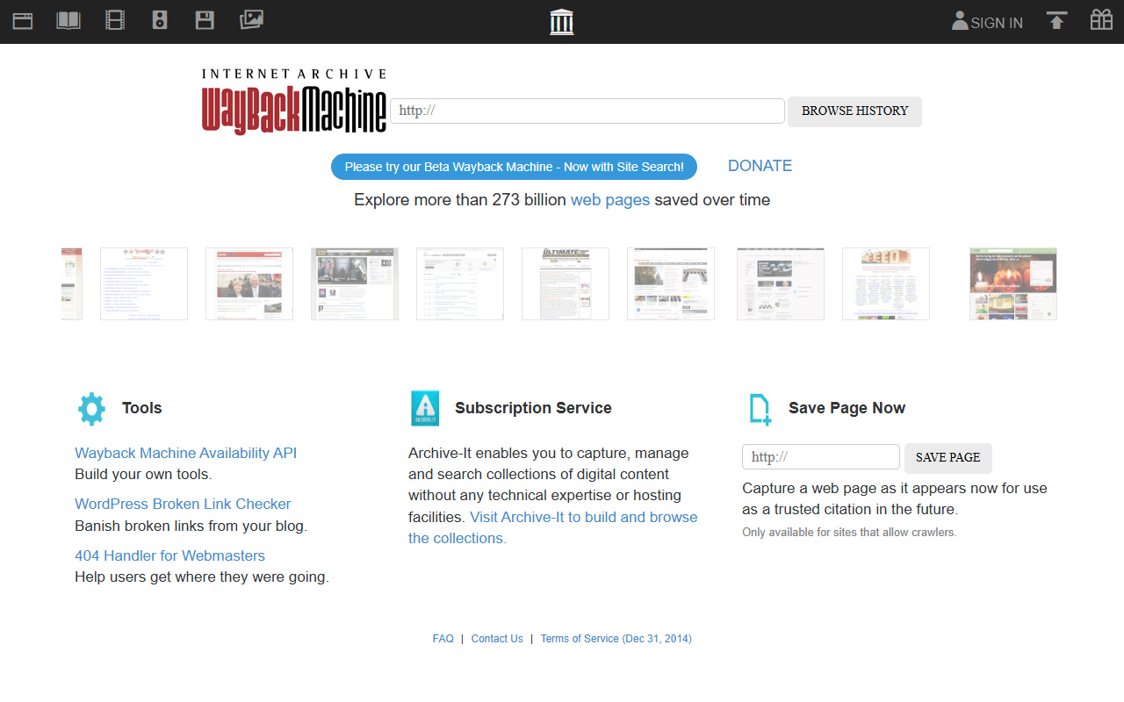Click the 'Tools' heading text
Viewport: 1124px width, 702px height.
[x=142, y=408]
